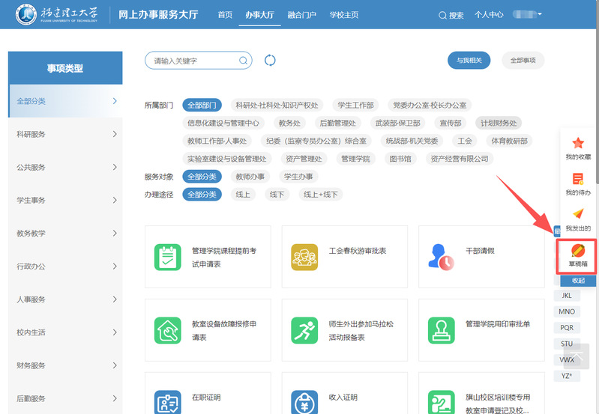599x414 pixels.
Task: Click 我的收藏 star icon
Action: click(577, 143)
